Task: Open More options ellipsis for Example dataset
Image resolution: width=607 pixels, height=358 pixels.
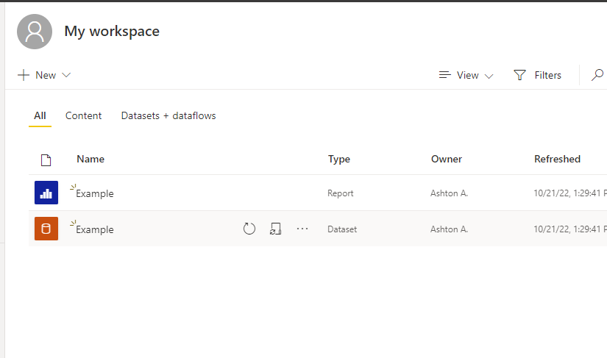Action: (302, 229)
